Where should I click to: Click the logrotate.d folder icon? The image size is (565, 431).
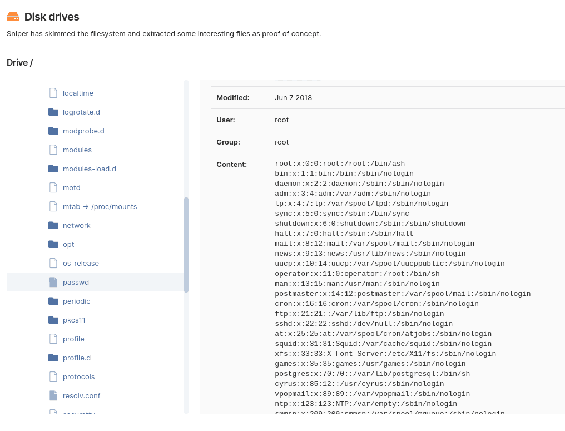pyautogui.click(x=53, y=112)
